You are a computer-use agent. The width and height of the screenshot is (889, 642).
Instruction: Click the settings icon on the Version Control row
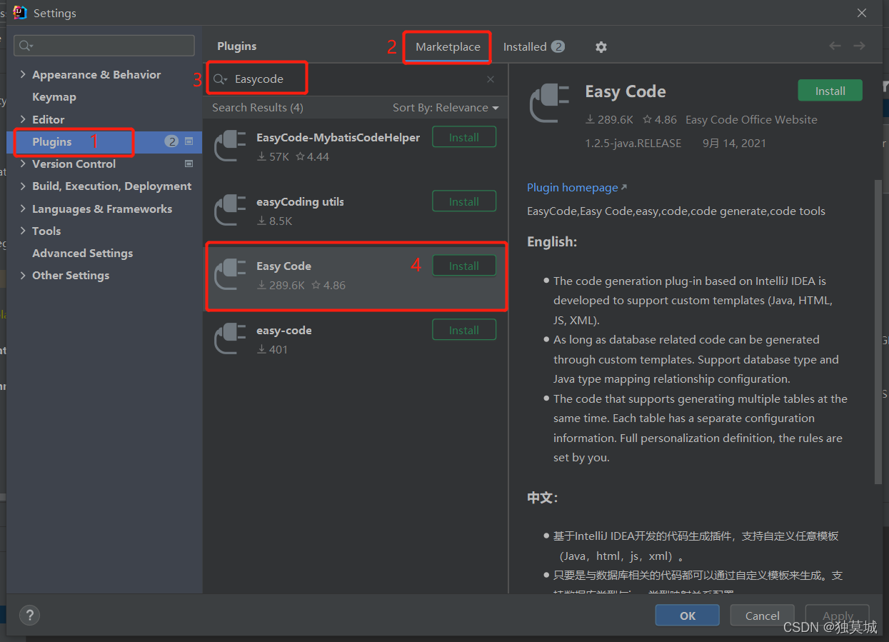(189, 164)
